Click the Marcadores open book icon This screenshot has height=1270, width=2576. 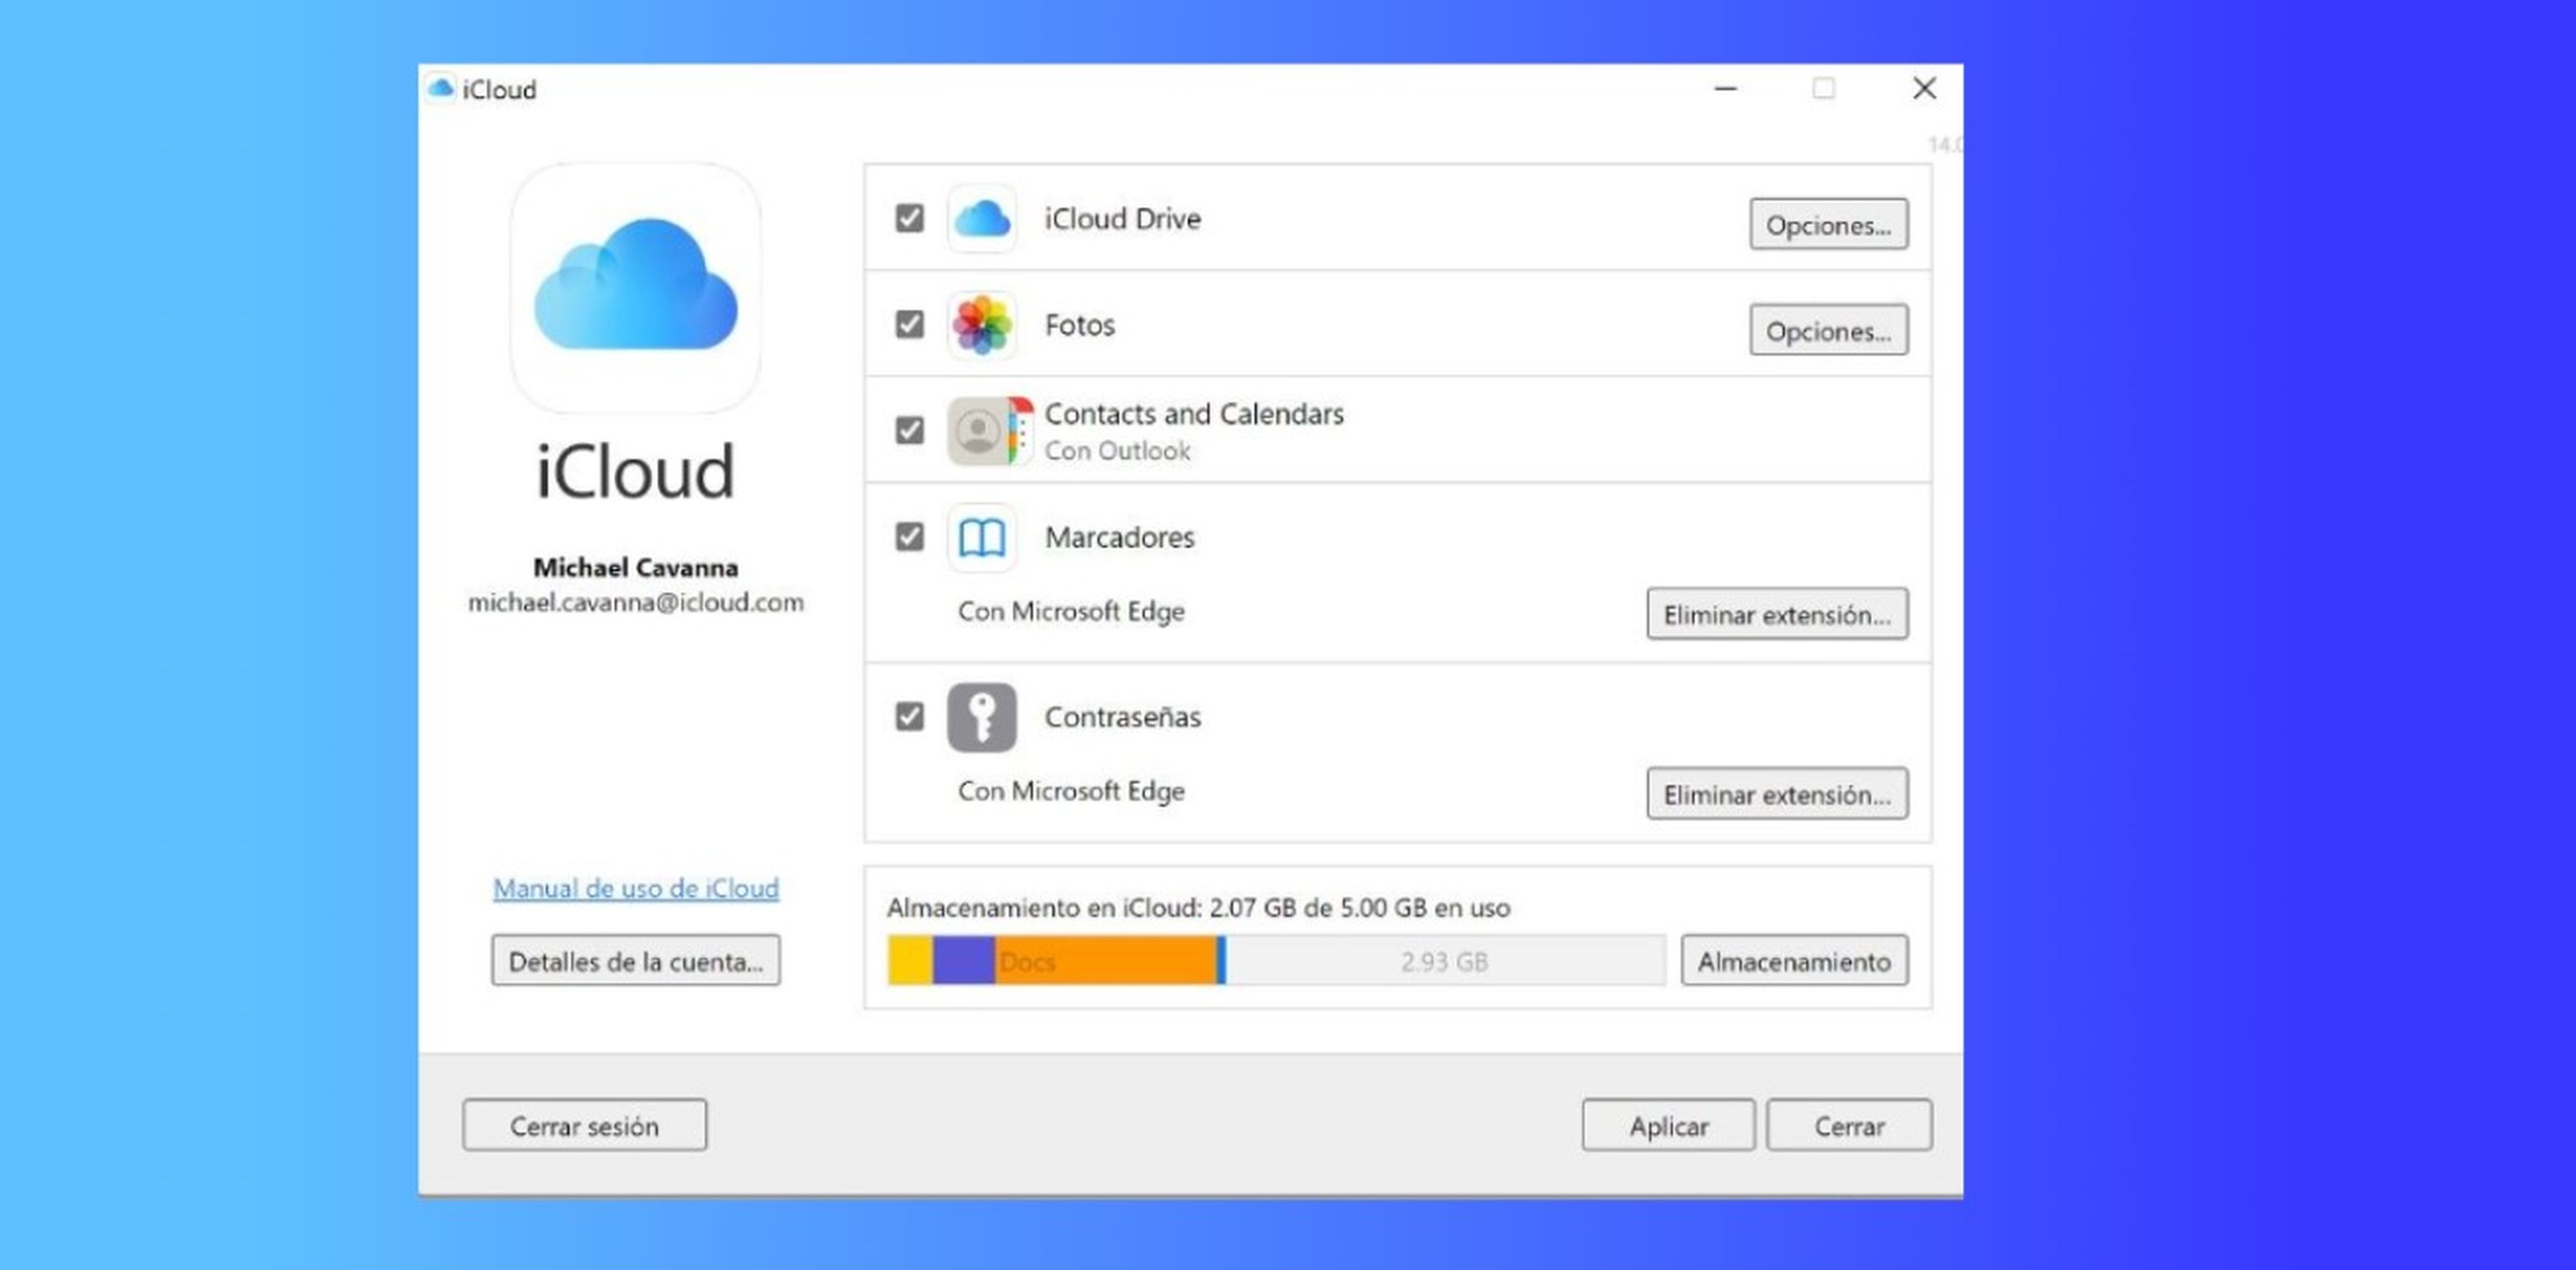981,538
